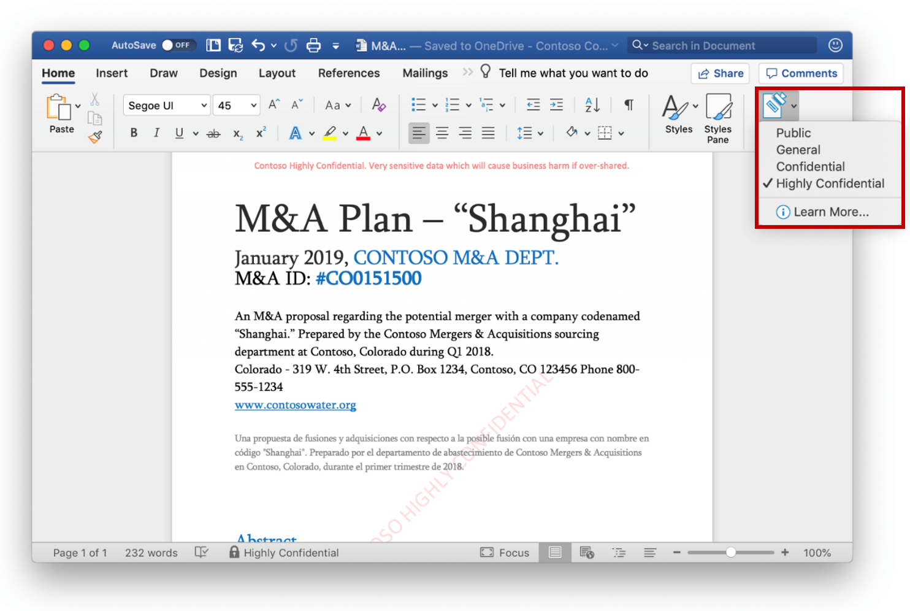Click the Format Painter icon
The width and height of the screenshot is (910, 611).
(x=96, y=137)
